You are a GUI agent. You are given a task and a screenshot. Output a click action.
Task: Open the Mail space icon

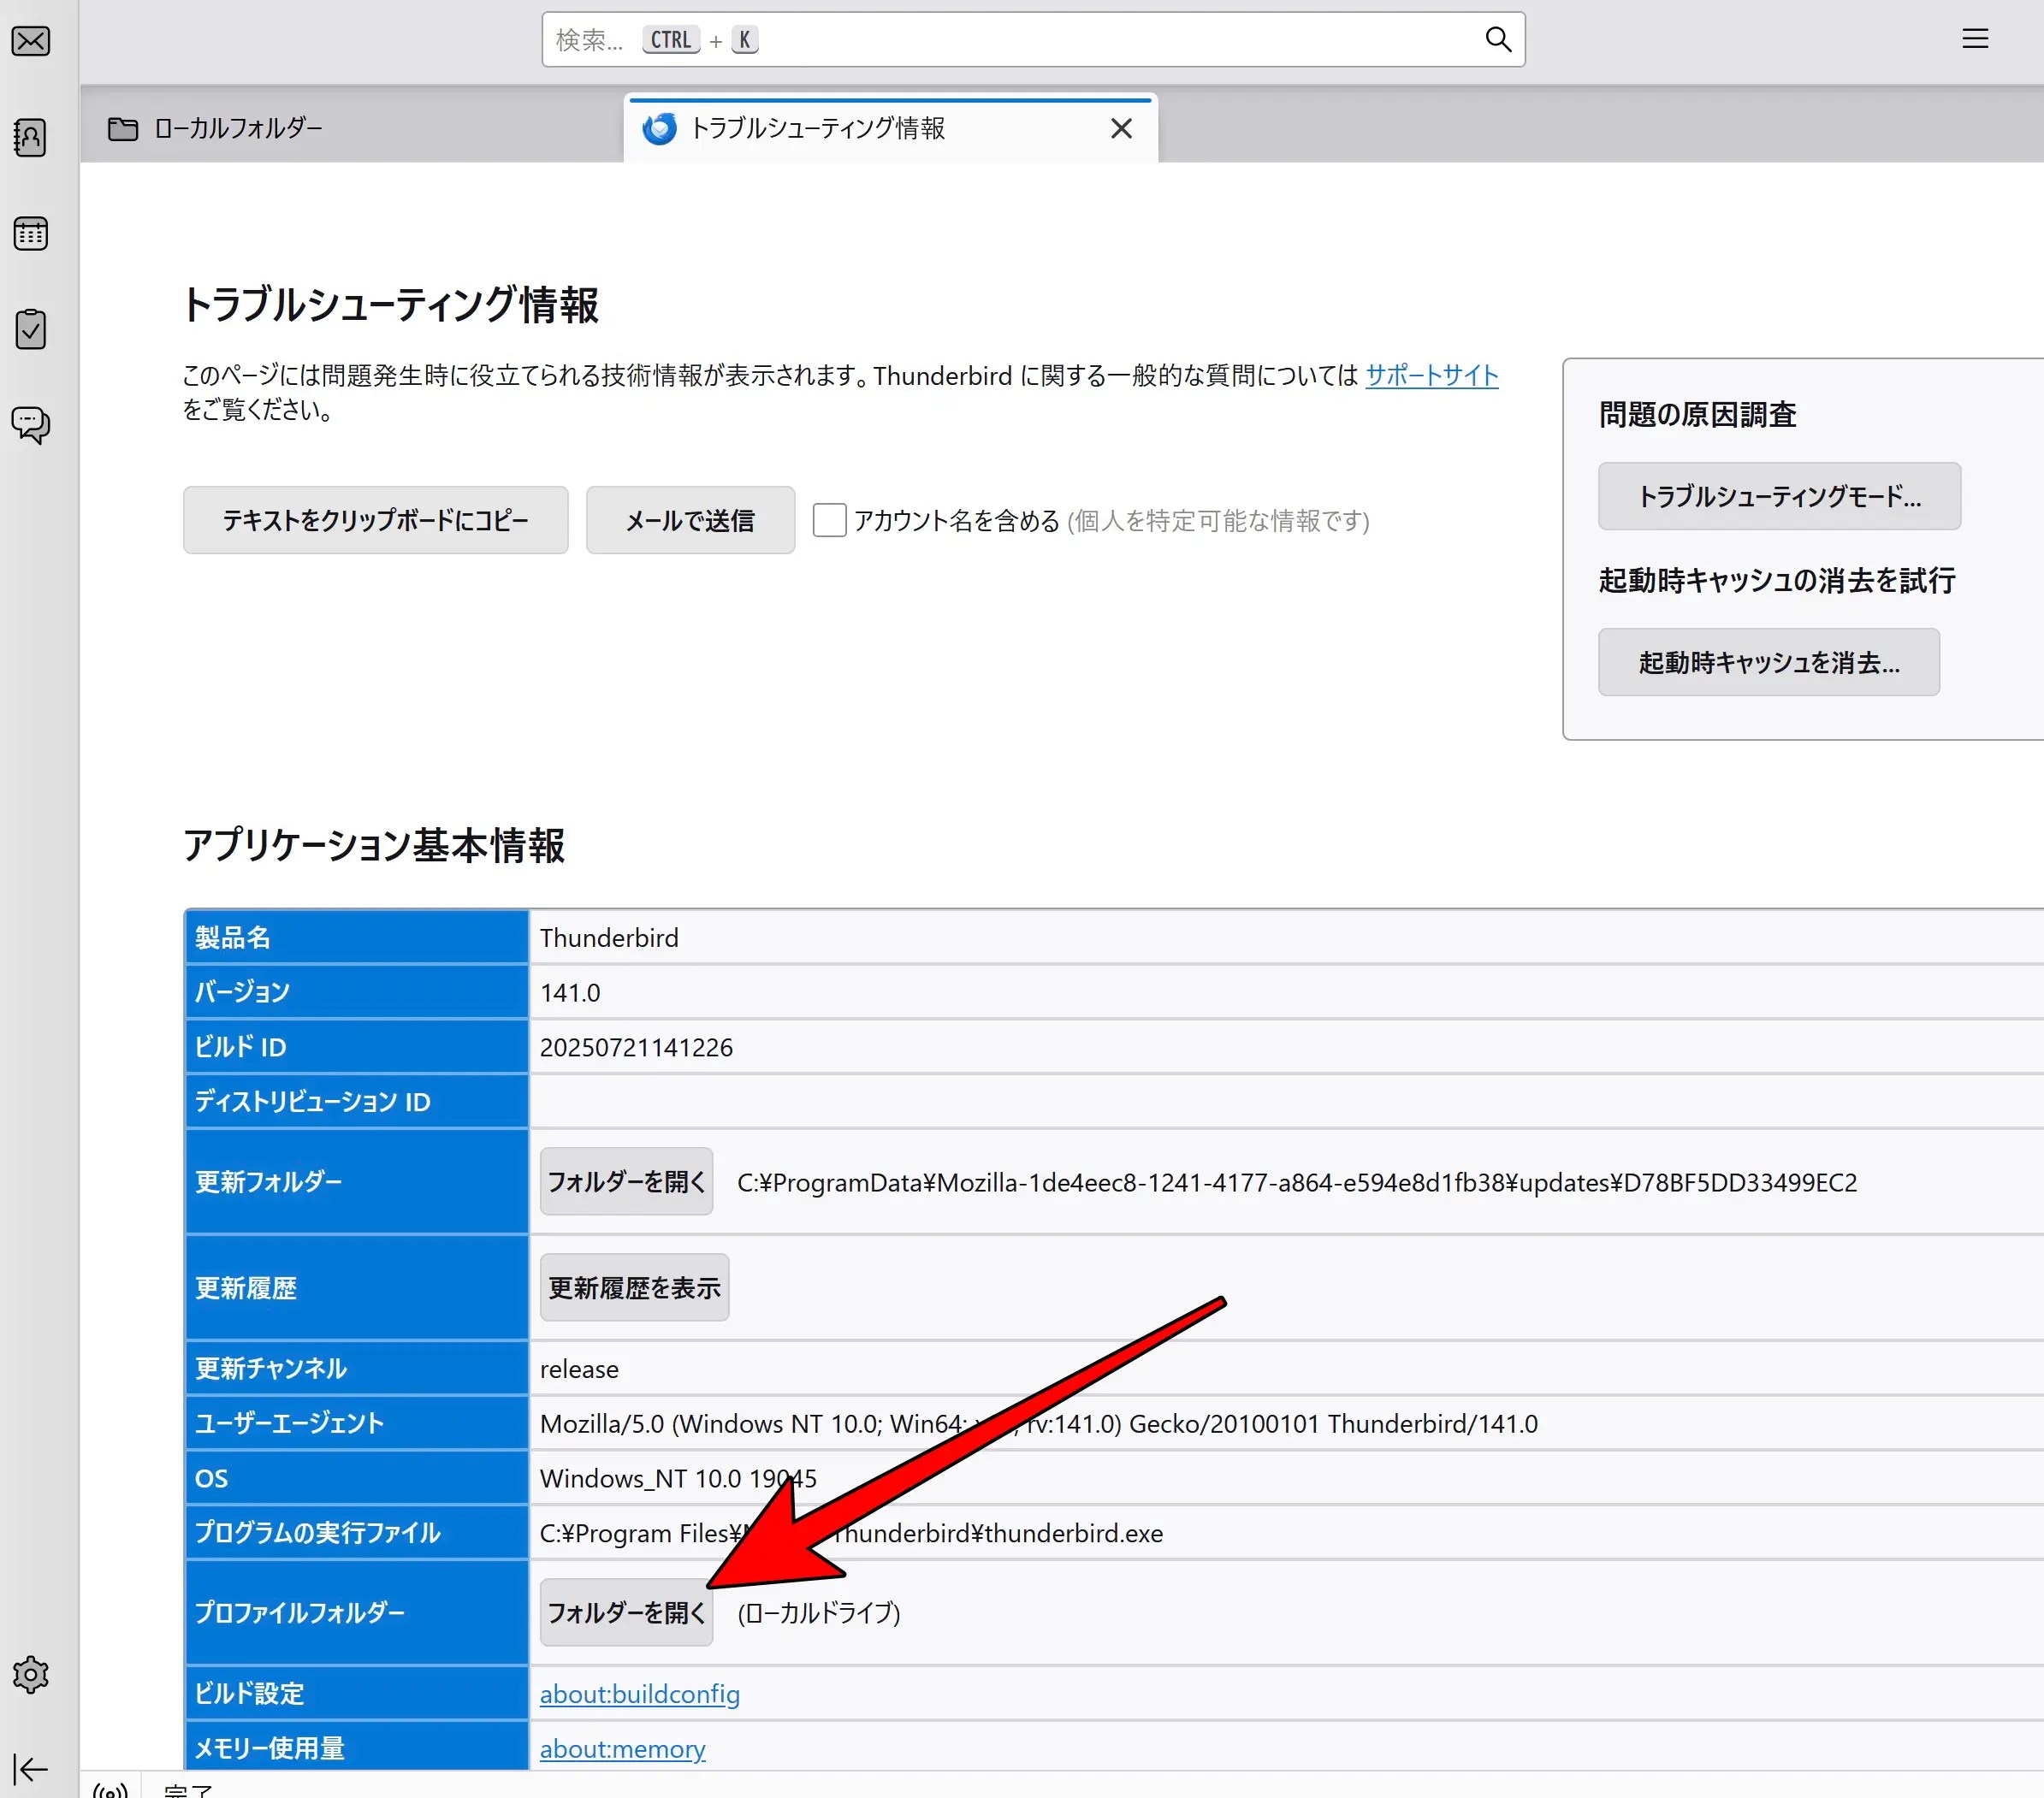(x=31, y=41)
